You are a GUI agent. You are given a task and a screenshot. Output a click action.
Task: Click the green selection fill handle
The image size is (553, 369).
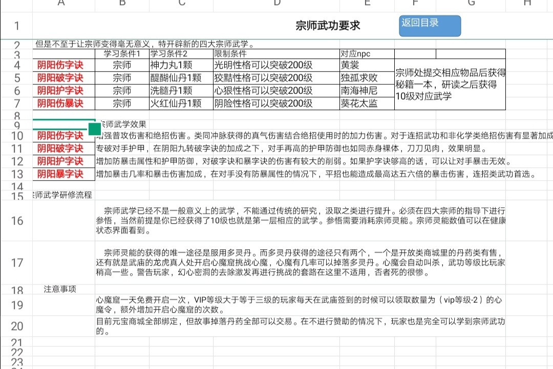tap(95, 129)
